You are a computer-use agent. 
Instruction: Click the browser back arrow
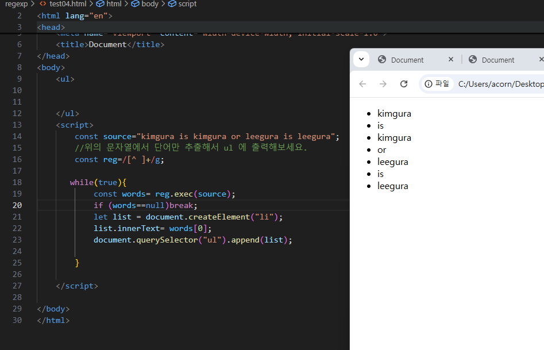[362, 84]
